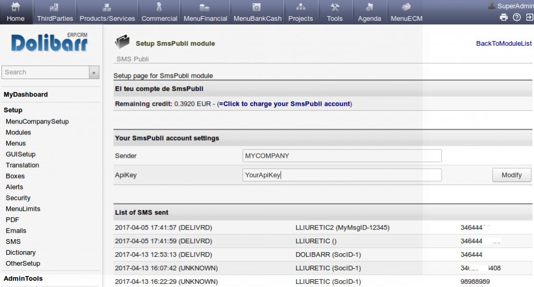Open GUISetup in the sidebar
Screen dimensions: 534x287
[x=20, y=154]
